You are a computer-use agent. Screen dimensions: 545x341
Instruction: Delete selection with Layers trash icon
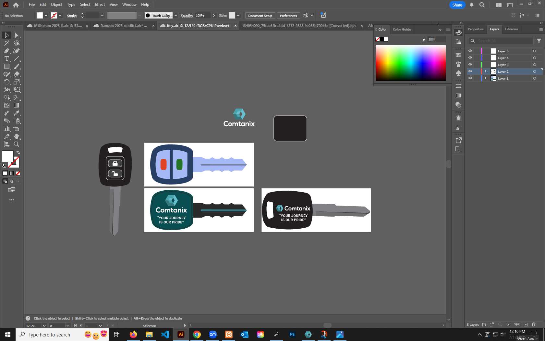pos(534,324)
